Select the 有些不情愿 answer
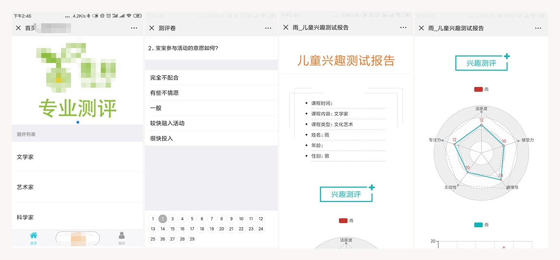Image resolution: width=560 pixels, height=260 pixels. click(164, 93)
